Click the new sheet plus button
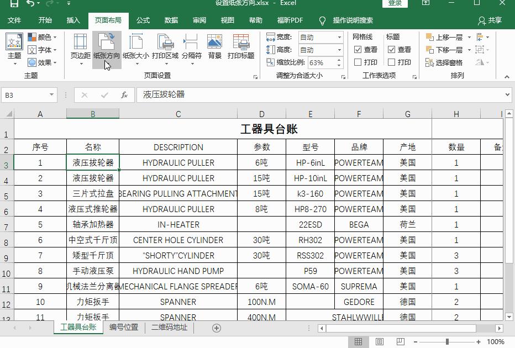The image size is (515, 348). pyautogui.click(x=216, y=327)
